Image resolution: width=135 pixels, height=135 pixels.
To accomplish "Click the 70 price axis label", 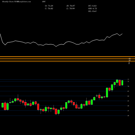I will 128,86.
